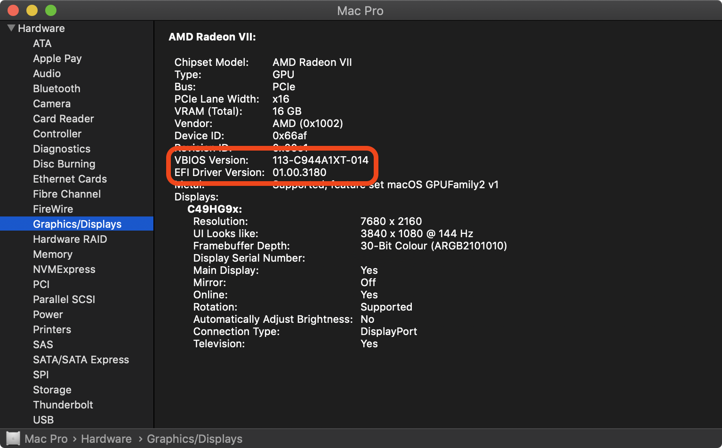The image size is (722, 448).
Task: Click the Television: label
Action: click(219, 344)
